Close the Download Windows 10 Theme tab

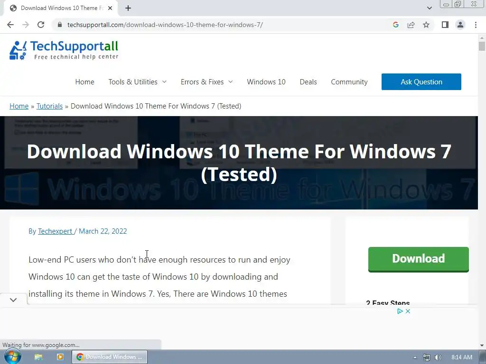[x=110, y=8]
